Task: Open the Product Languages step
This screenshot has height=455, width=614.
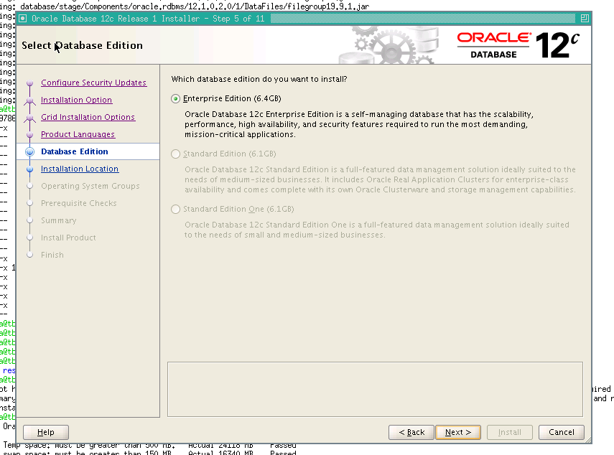Action: click(x=78, y=134)
